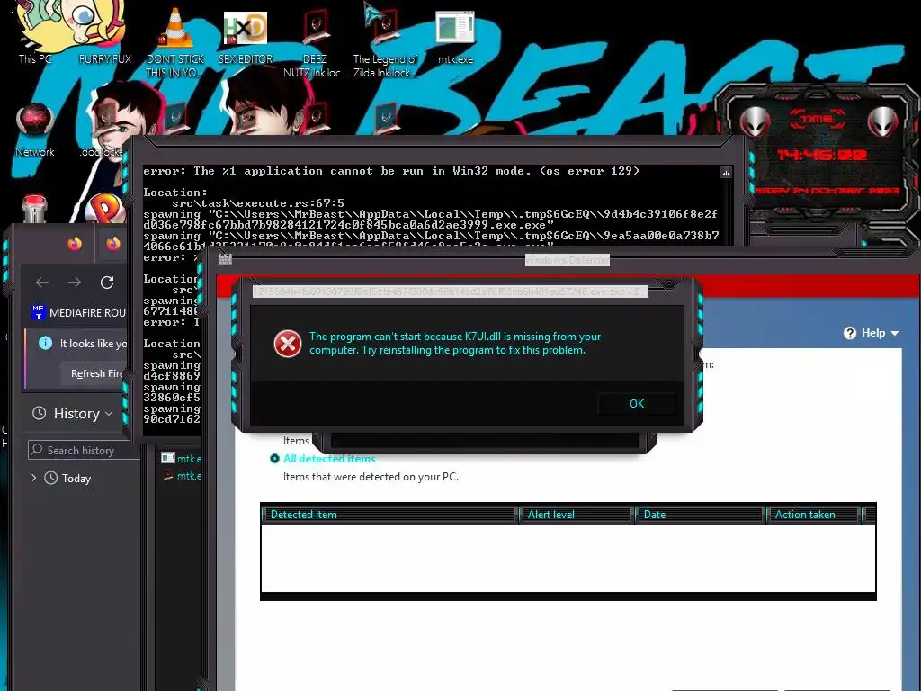The height and width of the screenshot is (691, 921).
Task: Click the FURRY FUX desktop label
Action: pyautogui.click(x=105, y=58)
